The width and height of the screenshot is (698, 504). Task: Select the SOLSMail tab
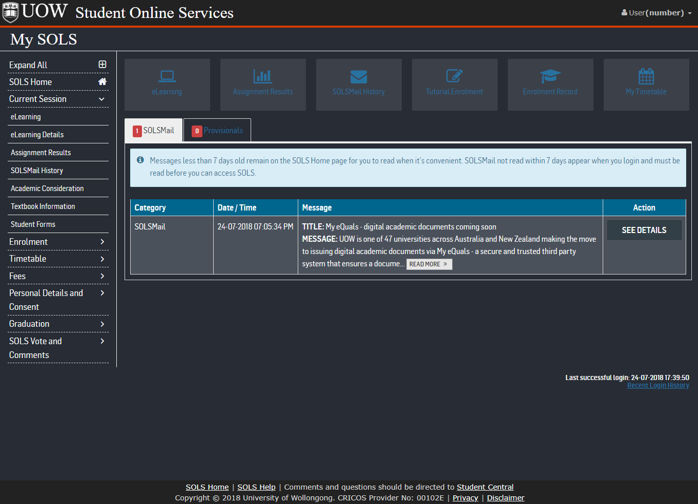click(x=153, y=130)
